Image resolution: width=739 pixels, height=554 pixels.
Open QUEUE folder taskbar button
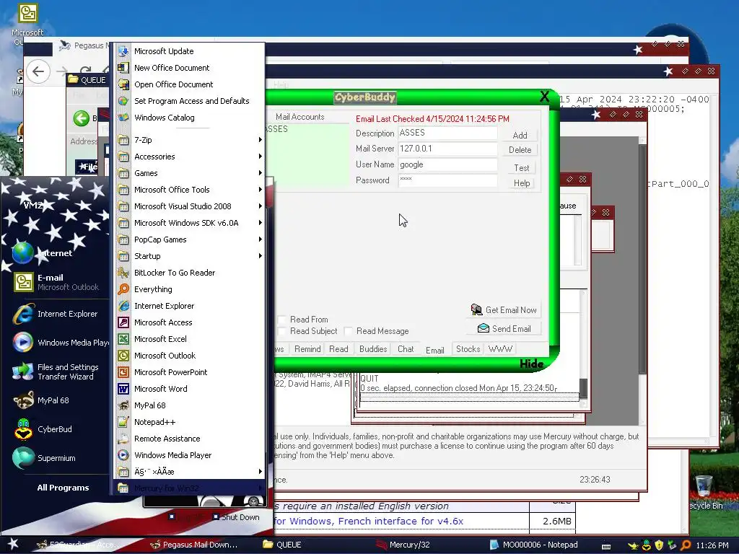click(287, 545)
